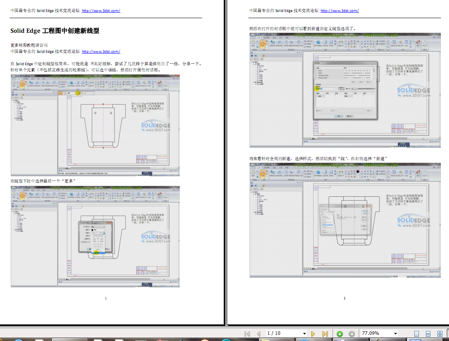Screen dimensions: 449x341
Task: Go to the previous page
Action: pos(259,334)
